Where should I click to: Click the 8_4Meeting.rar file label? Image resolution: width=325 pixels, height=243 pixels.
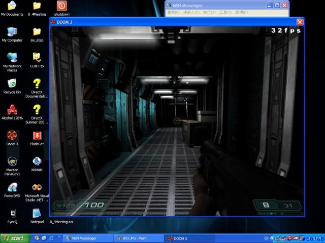tap(61, 222)
